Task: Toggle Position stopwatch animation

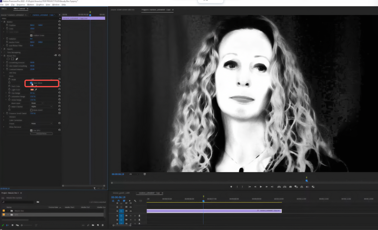Action: (7, 25)
